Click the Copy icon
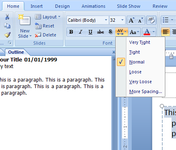The height and width of the screenshot is (150, 176). (7, 26)
